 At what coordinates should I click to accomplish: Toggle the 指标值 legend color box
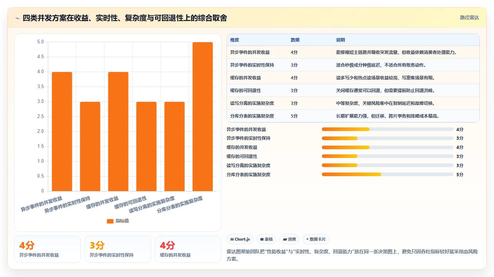110,221
